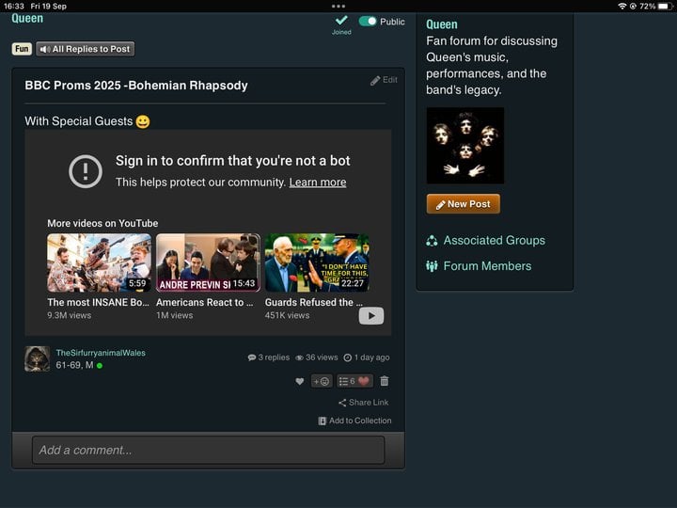Click the 36 views count
This screenshot has width=677, height=508.
point(317,357)
